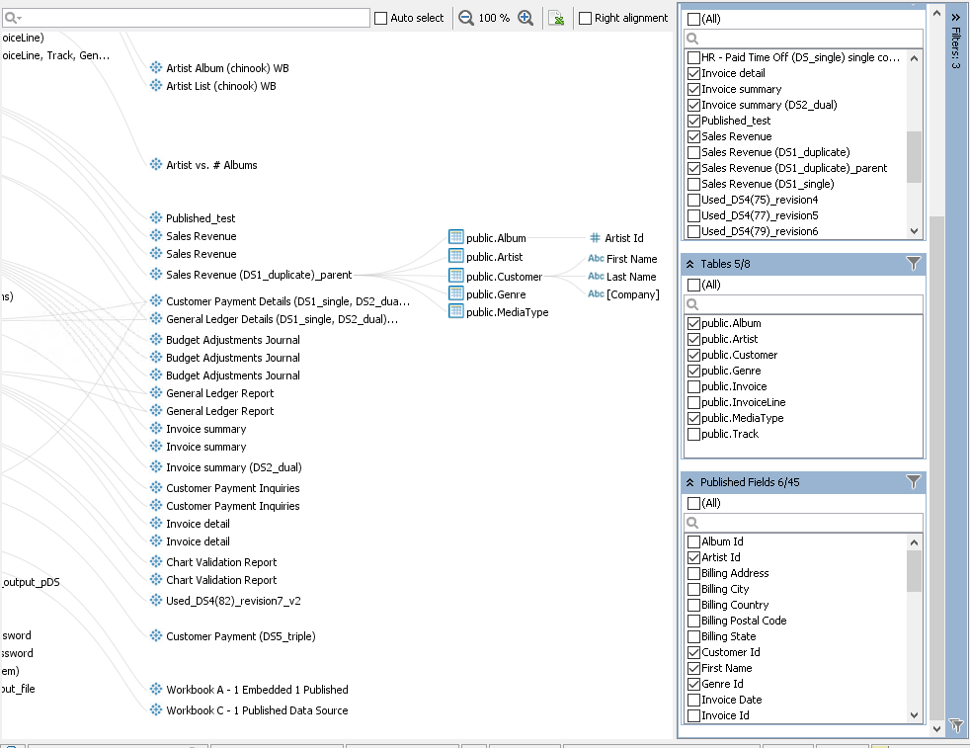Click the zoom out magnifier icon

point(466,18)
